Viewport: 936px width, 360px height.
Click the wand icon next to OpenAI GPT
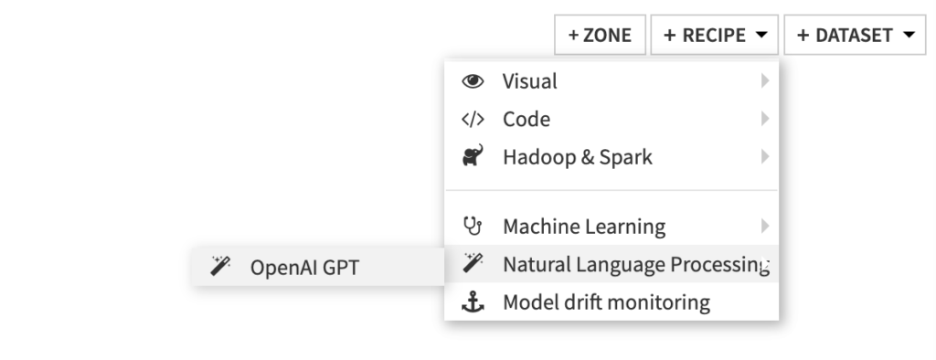pyautogui.click(x=220, y=265)
